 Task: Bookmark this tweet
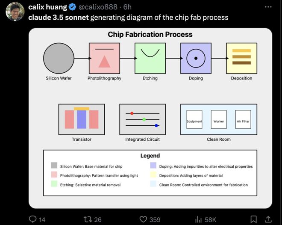[x=253, y=219]
